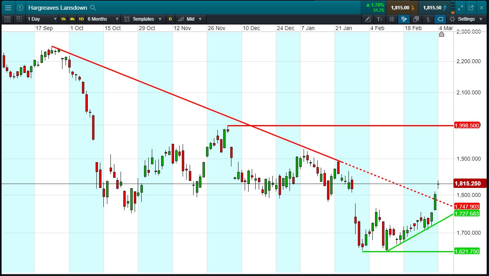Expand the 1 Day interval dropdown
This screenshot has width=489, height=276.
click(x=42, y=19)
